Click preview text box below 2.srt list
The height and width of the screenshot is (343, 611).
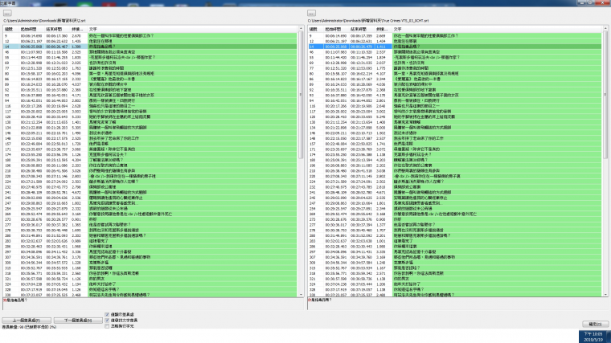pos(153,304)
